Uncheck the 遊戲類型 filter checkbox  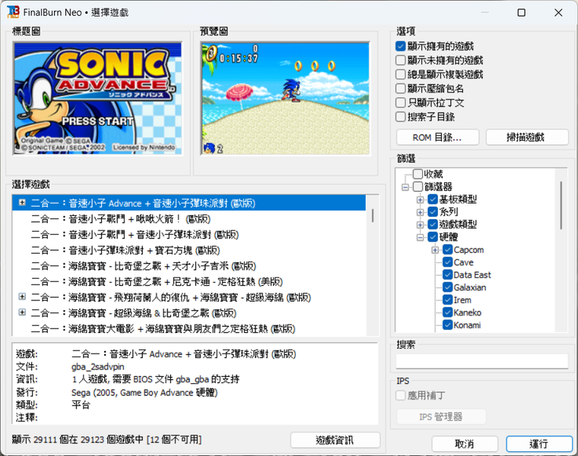point(433,224)
